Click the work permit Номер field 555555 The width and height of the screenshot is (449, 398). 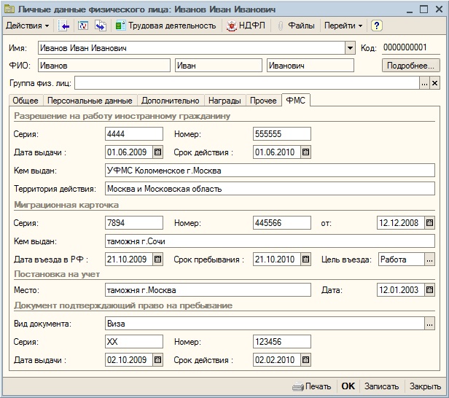pos(282,134)
